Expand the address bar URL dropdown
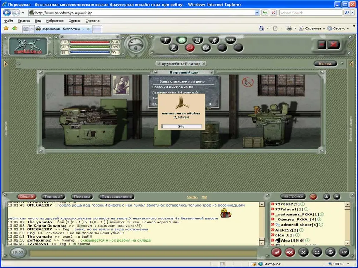The image size is (358, 268). pyautogui.click(x=257, y=13)
